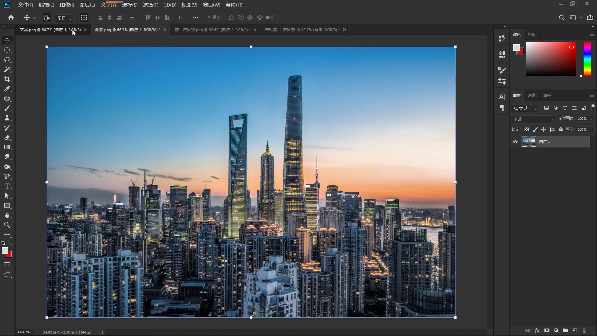Screen dimensions: 597x336
Task: Hide 图层1 by clicking its eye icon
Action: point(515,142)
